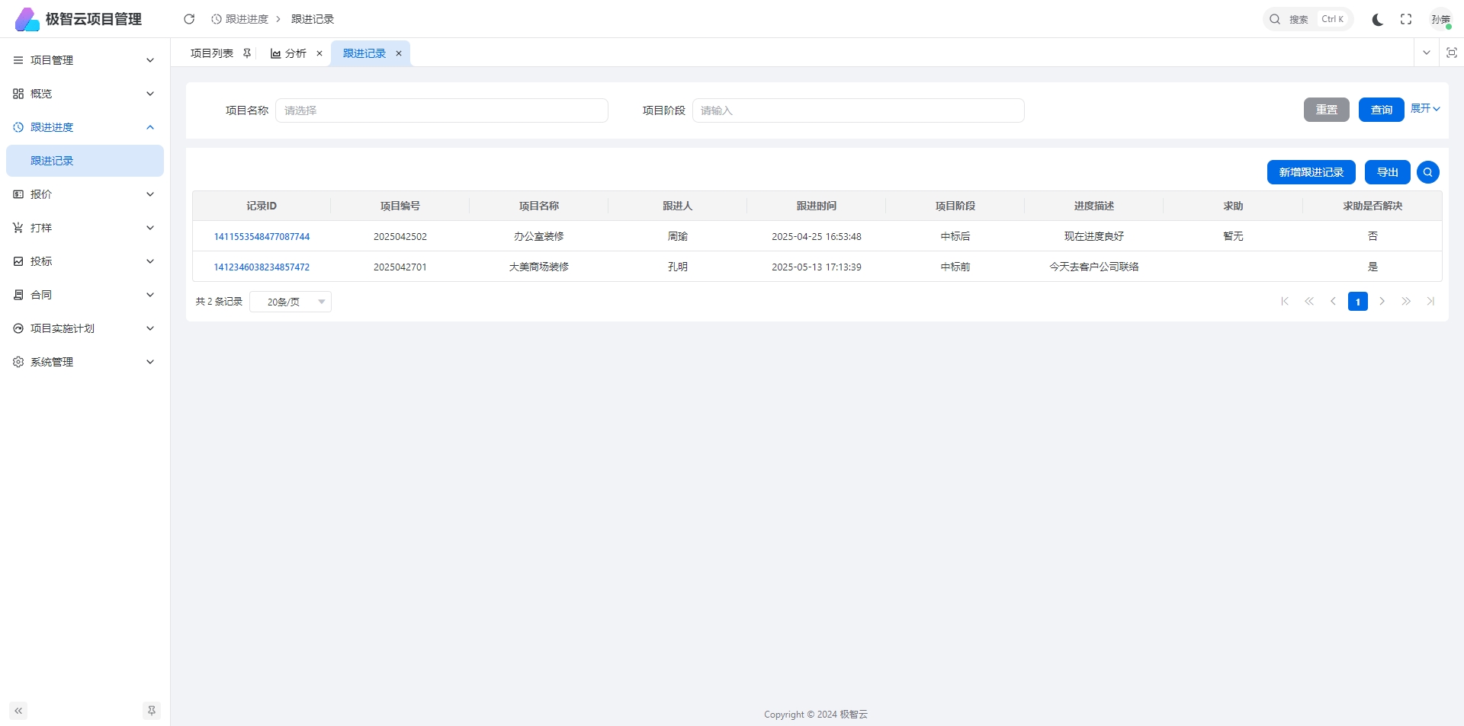This screenshot has height=726, width=1464.
Task: Open the 合同 sidebar menu
Action: (x=84, y=295)
